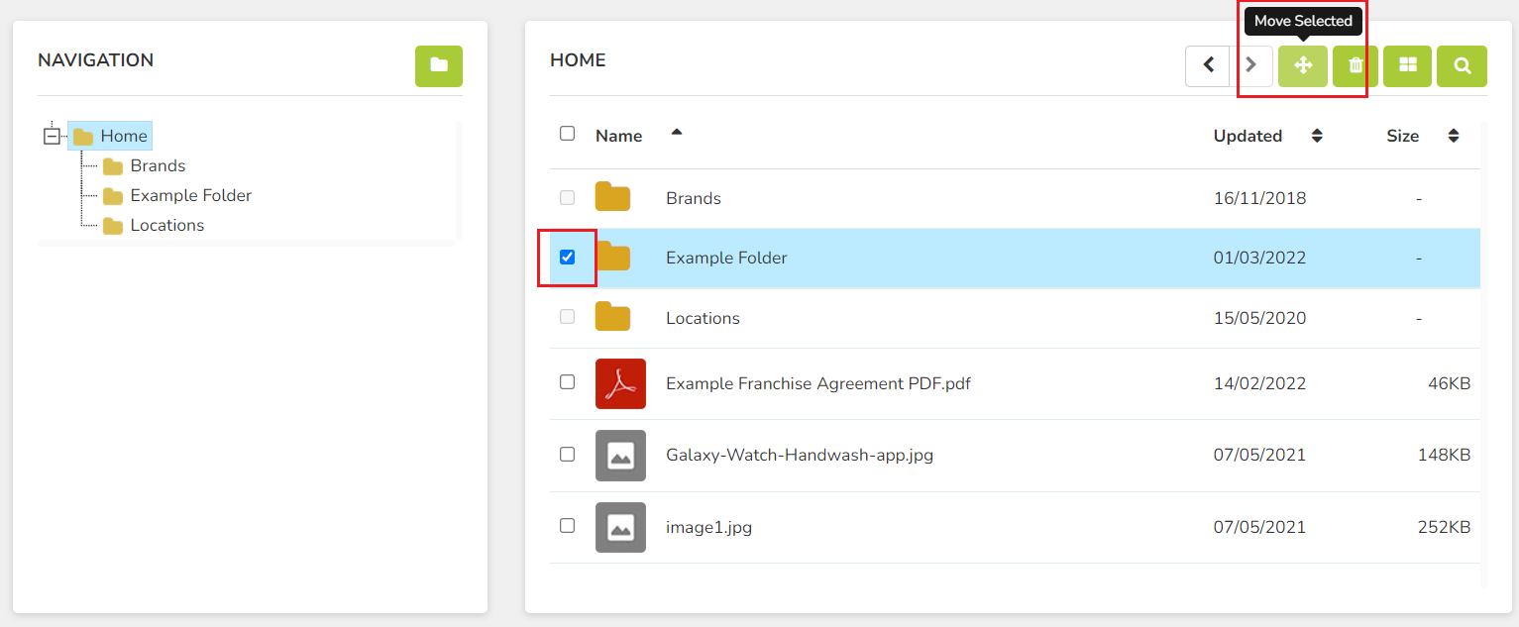The image size is (1519, 627).
Task: Open the Locations folder row
Action: point(1015,318)
